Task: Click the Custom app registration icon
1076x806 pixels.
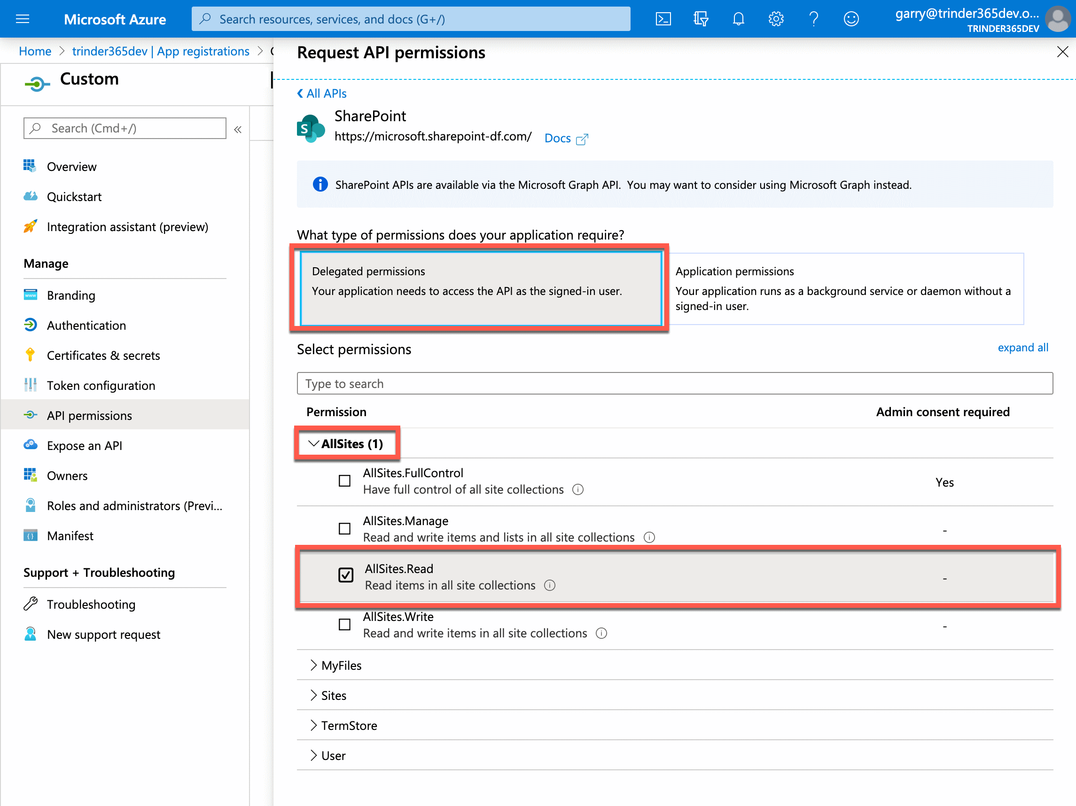Action: tap(37, 84)
